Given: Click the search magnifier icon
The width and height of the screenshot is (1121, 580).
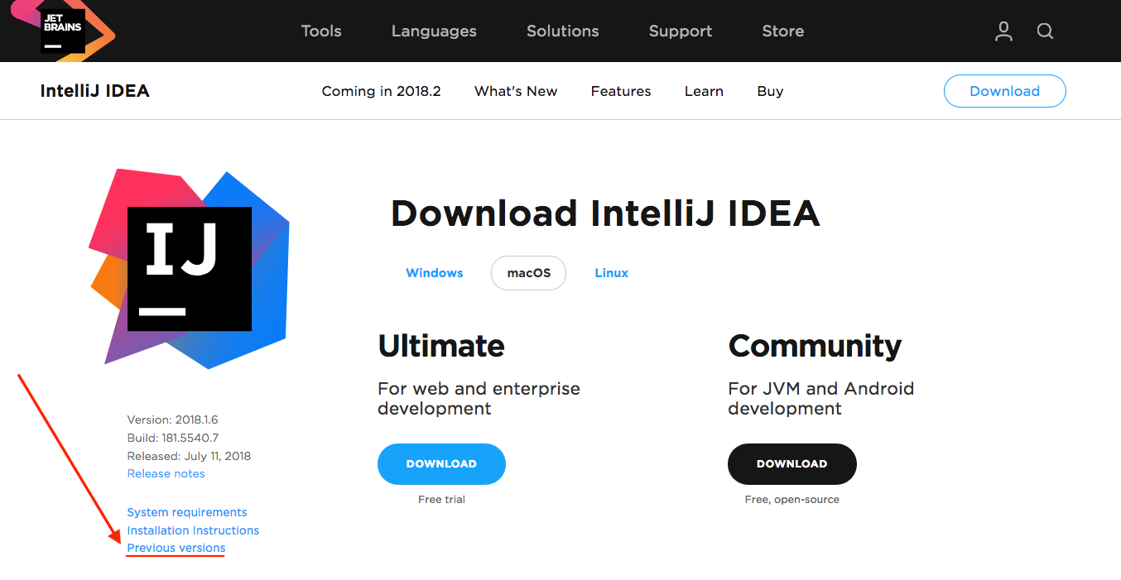Looking at the screenshot, I should [x=1045, y=31].
